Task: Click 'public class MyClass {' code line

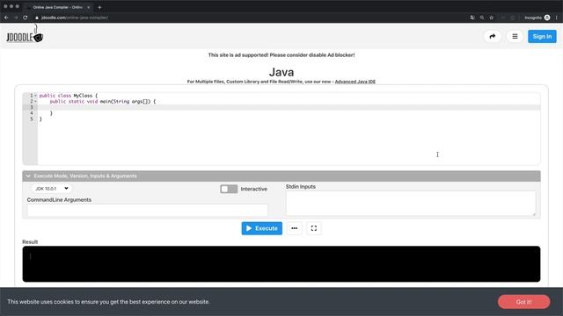Action: (x=69, y=96)
